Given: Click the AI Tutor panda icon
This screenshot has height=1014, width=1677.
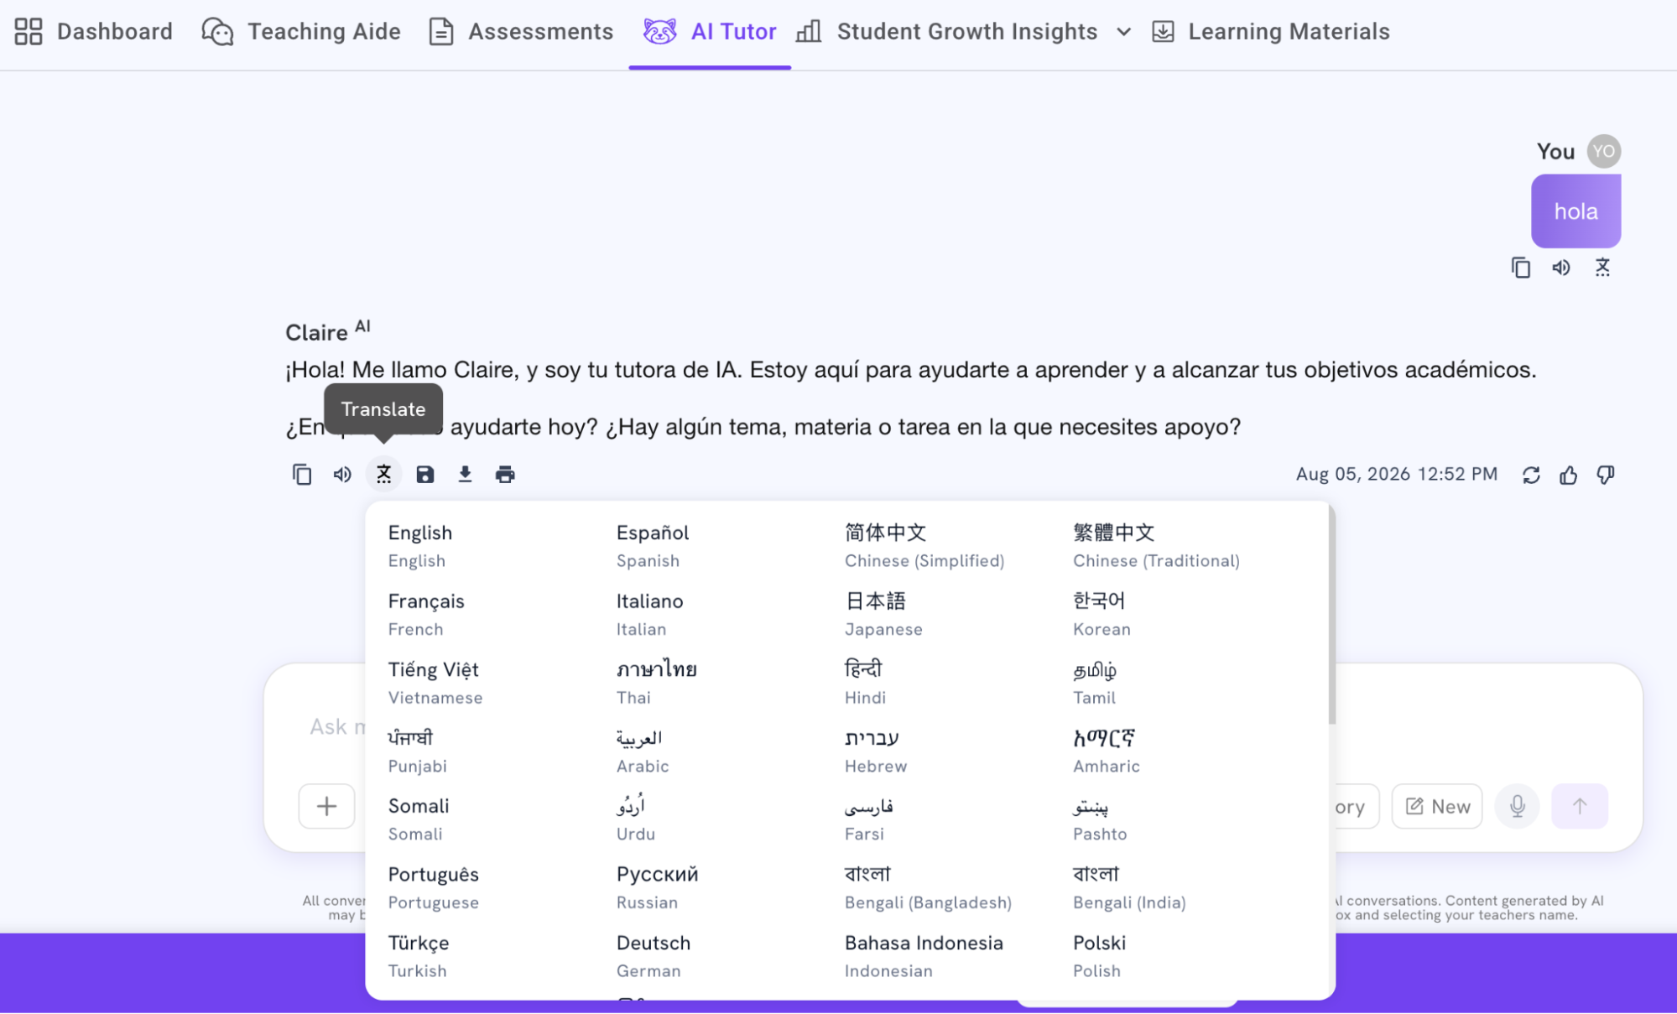Looking at the screenshot, I should 659,32.
